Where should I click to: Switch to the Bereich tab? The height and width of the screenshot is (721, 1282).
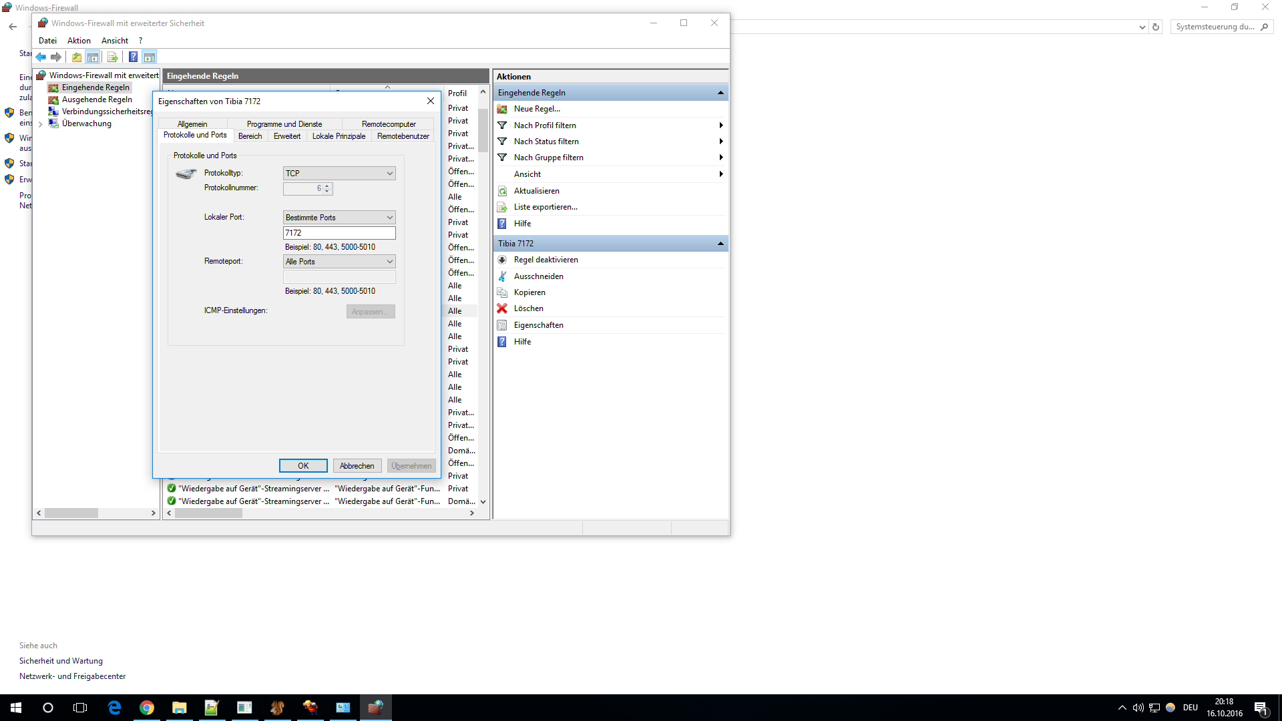click(x=250, y=136)
